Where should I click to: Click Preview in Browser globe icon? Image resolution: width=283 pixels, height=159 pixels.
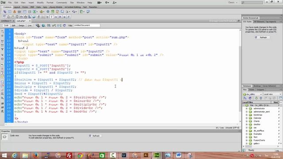(43, 26)
